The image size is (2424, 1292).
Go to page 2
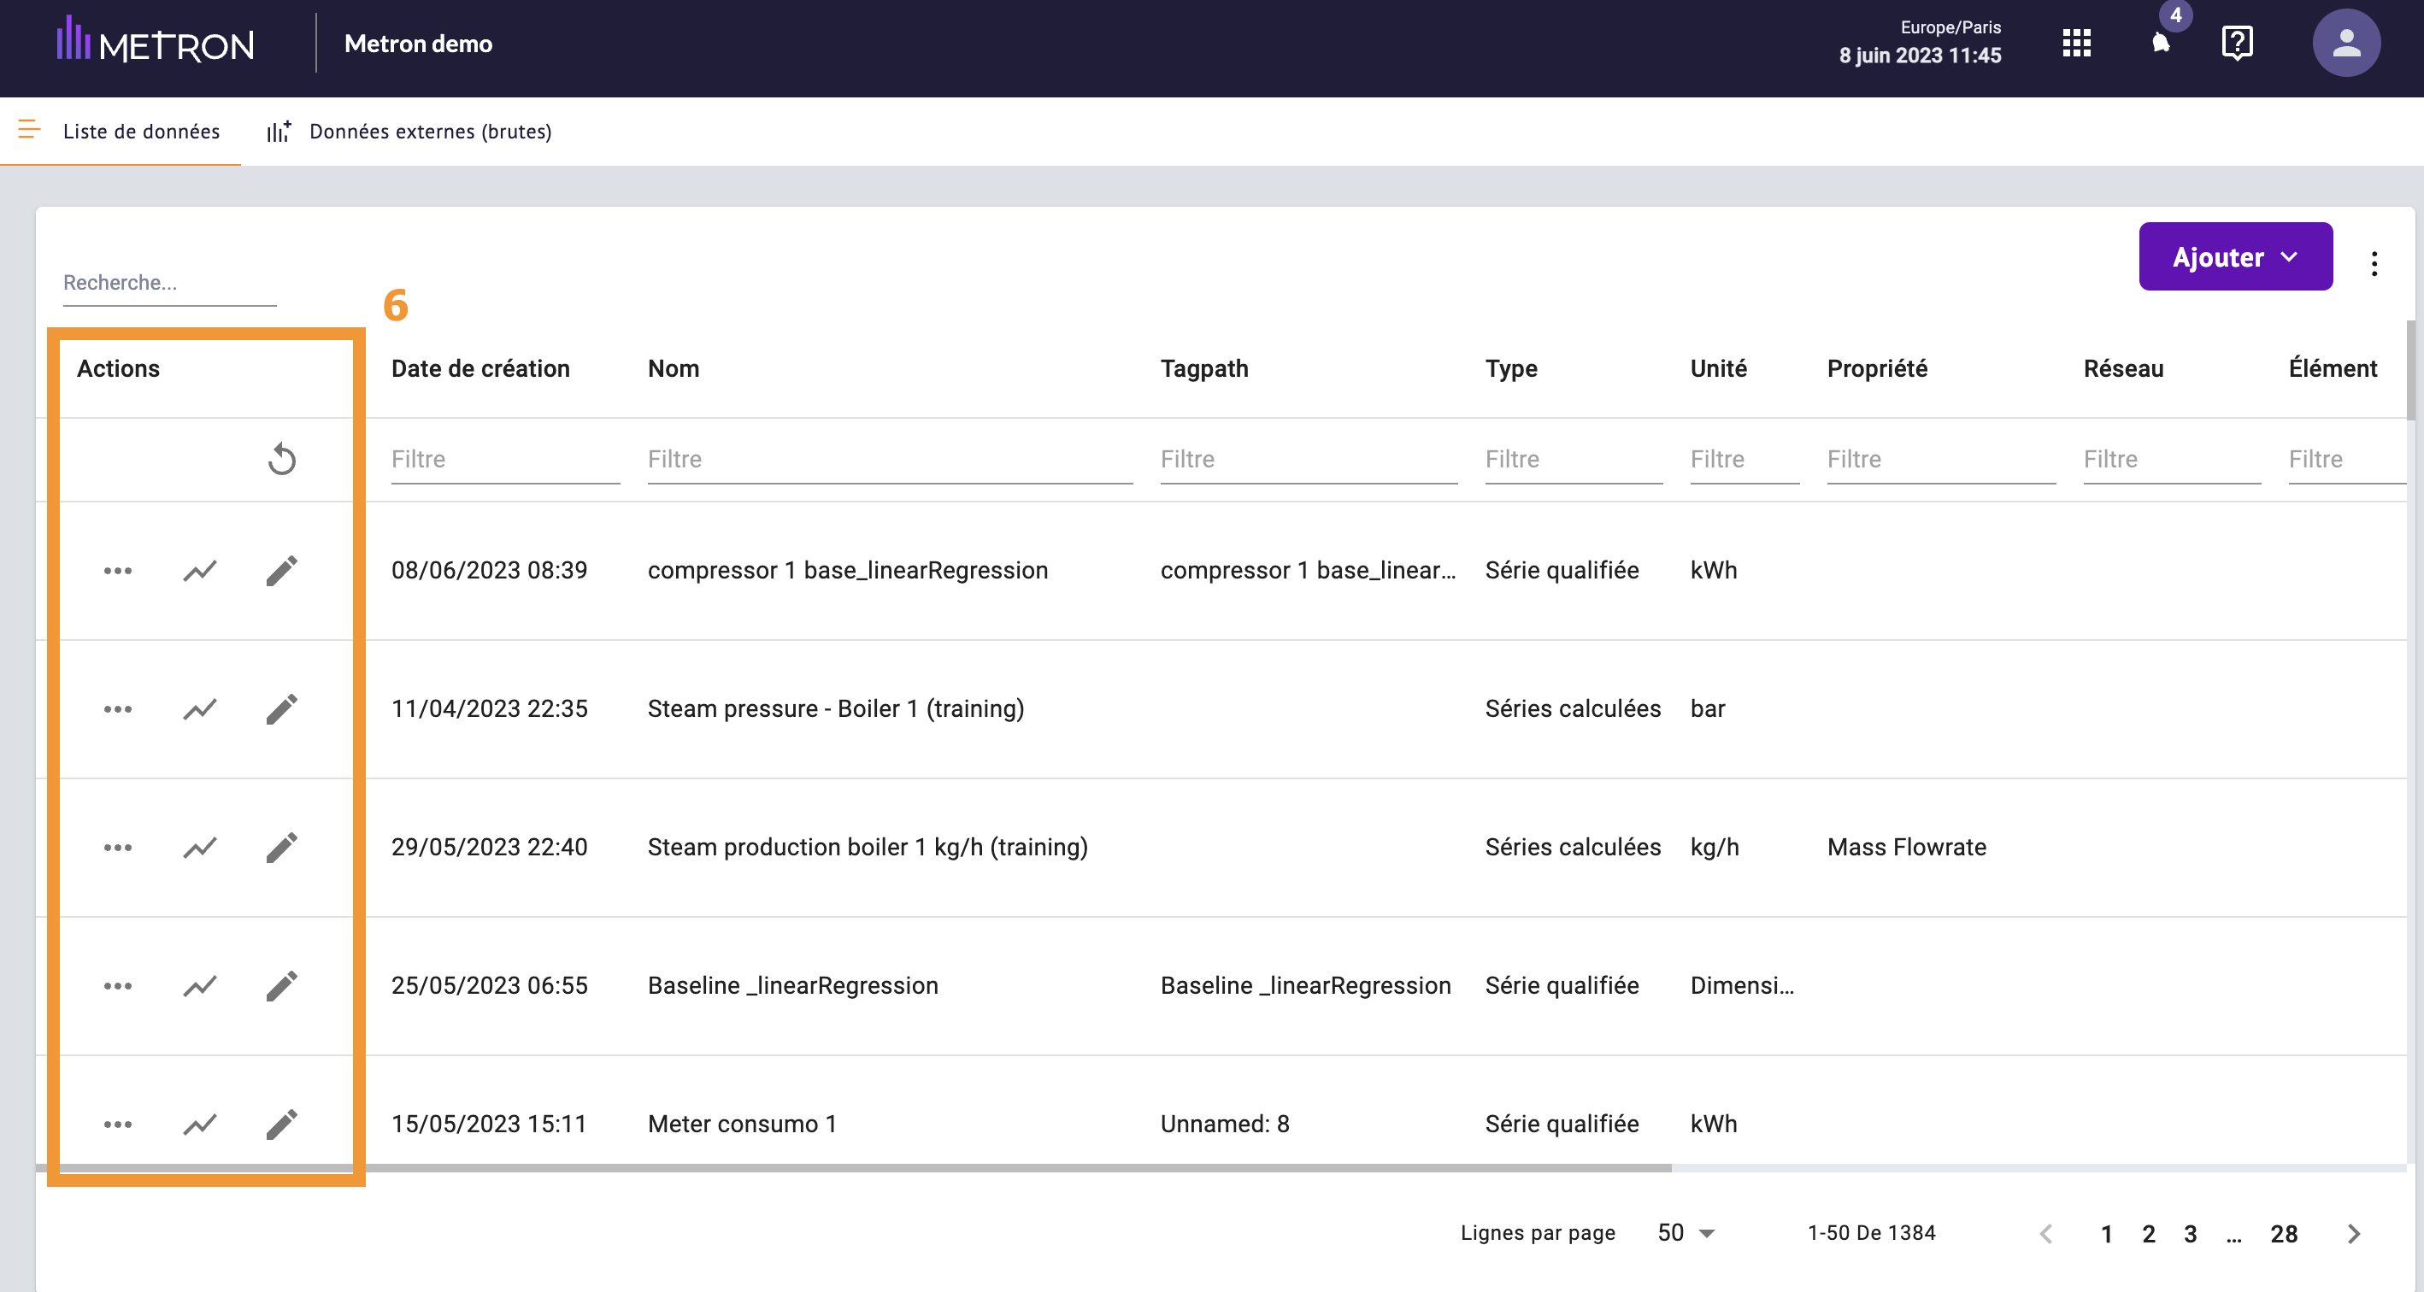(2148, 1234)
